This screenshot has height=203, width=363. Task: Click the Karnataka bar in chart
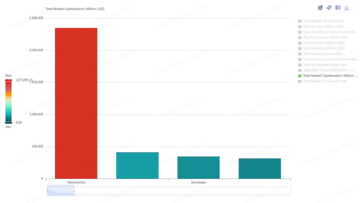point(198,167)
